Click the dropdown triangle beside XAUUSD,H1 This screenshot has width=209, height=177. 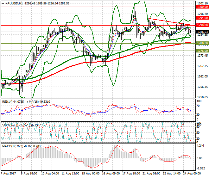click(x=3, y=3)
